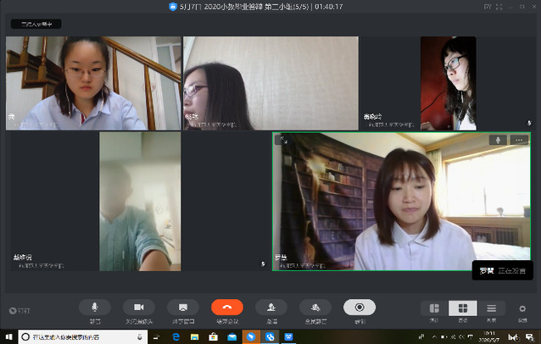Open meeting settings gear icon
This screenshot has width=541, height=344.
click(523, 308)
